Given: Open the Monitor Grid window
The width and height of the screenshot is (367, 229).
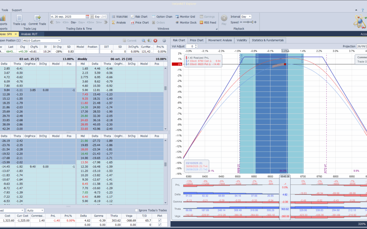Looking at the screenshot, I should point(185,17).
